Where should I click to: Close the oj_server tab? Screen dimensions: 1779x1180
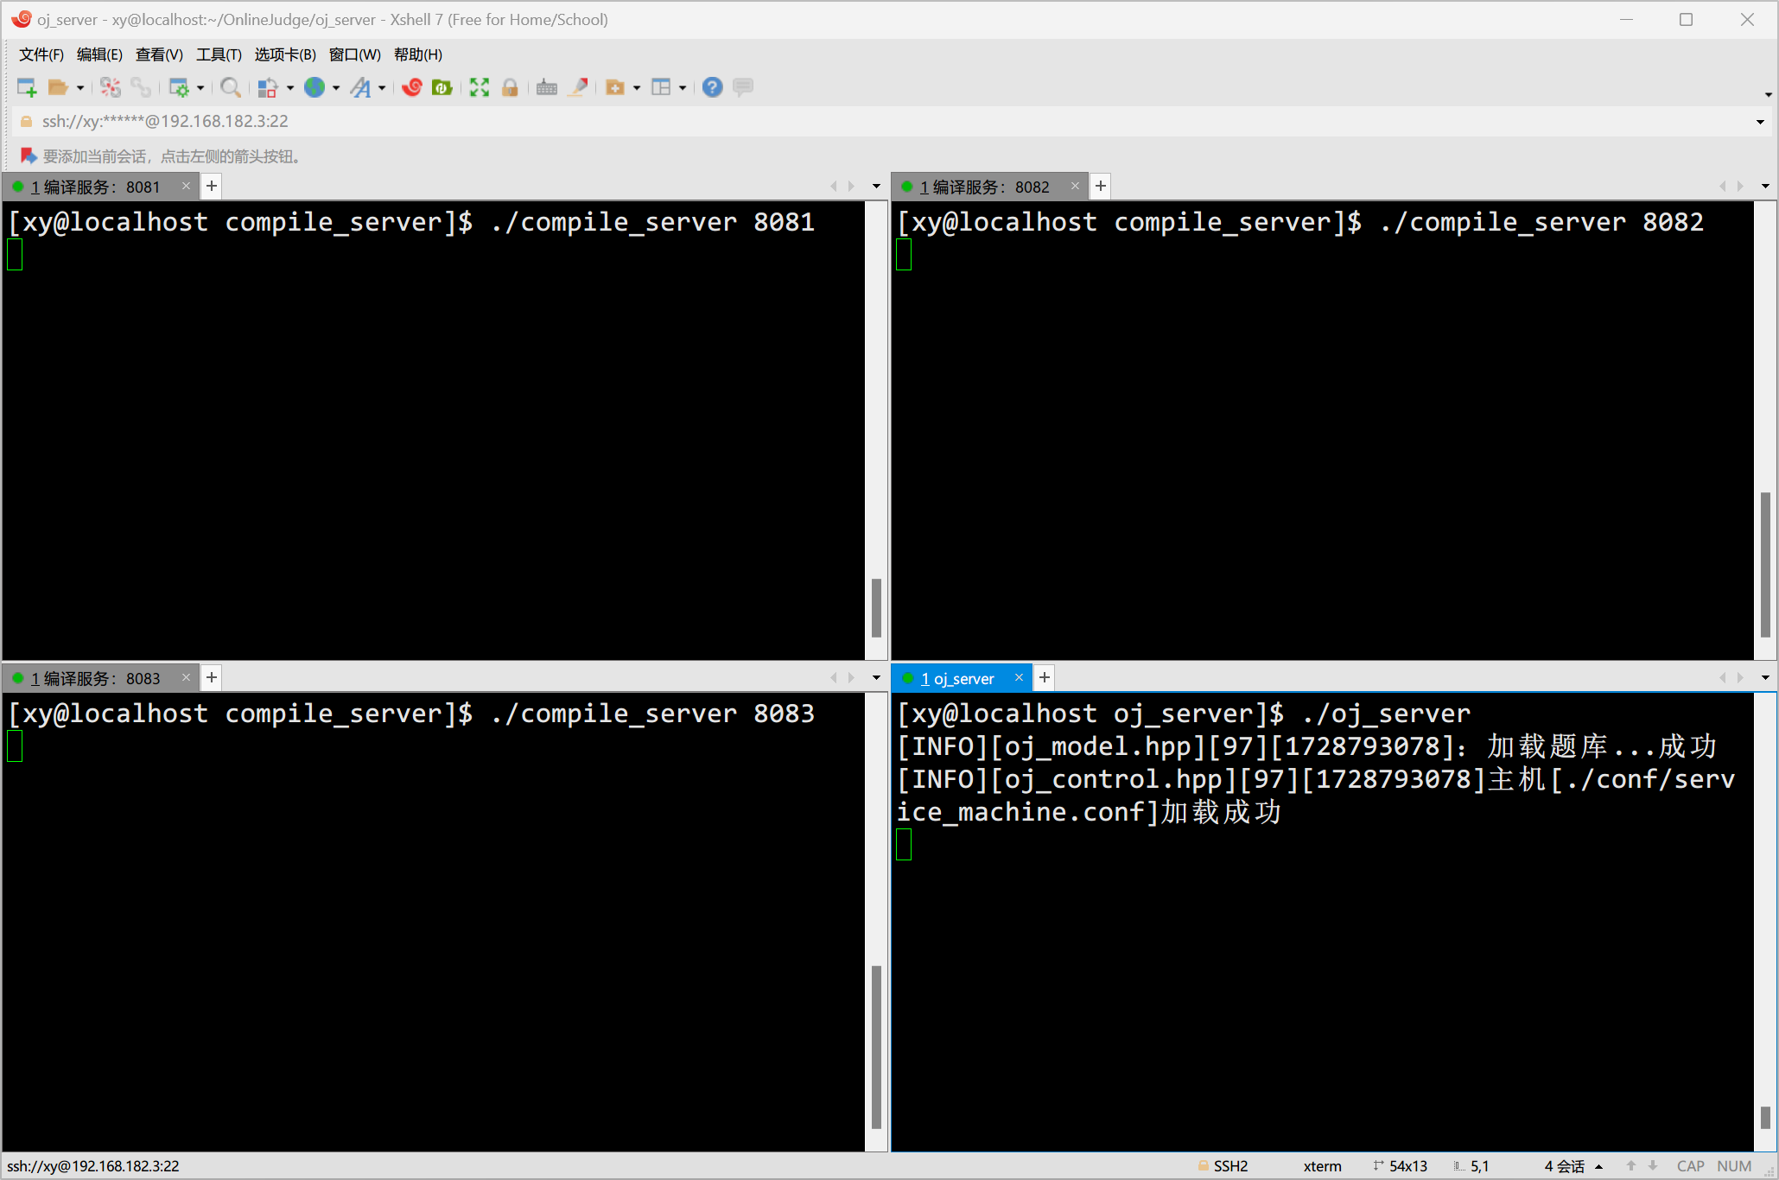coord(1019,677)
